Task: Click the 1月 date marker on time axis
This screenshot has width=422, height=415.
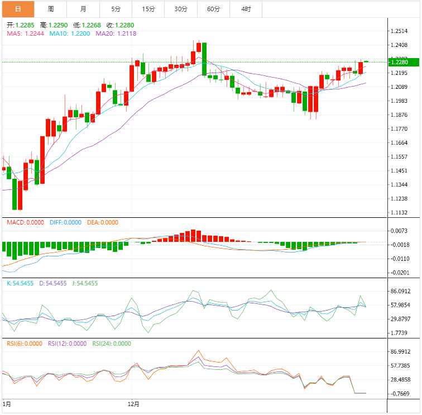Action: pos(7,403)
